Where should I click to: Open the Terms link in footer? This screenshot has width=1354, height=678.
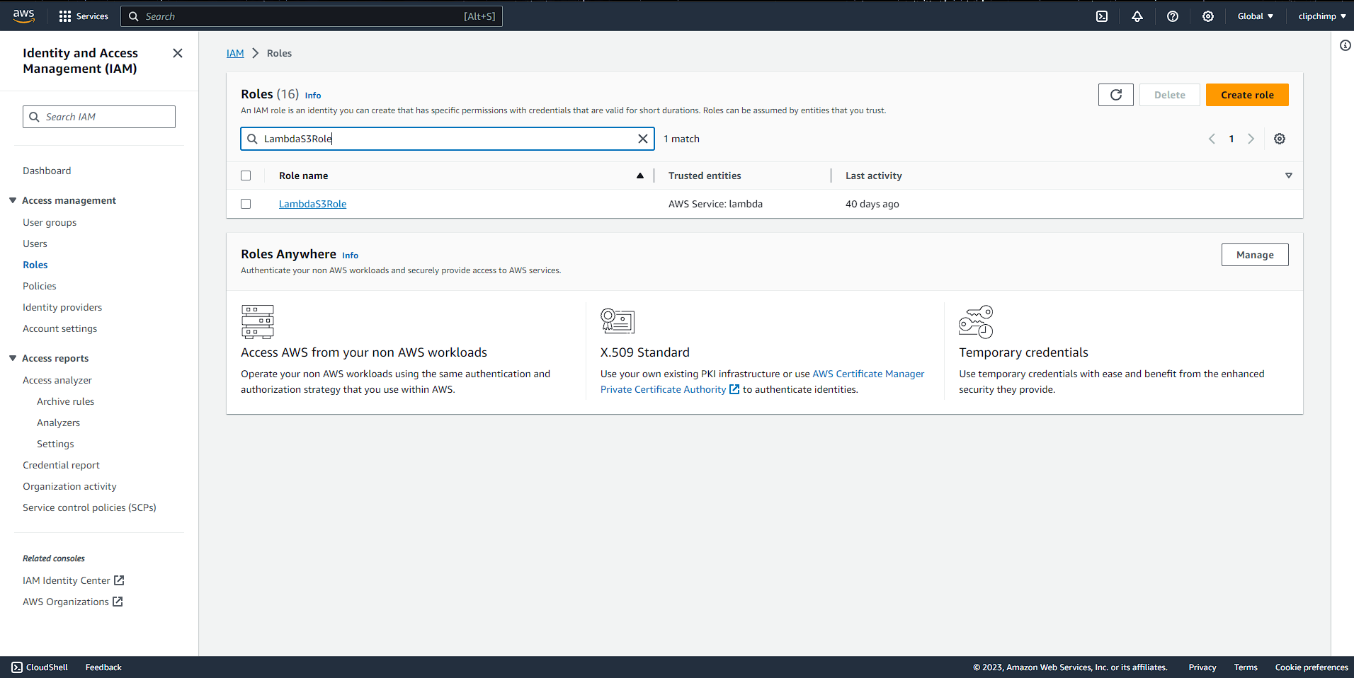pyautogui.click(x=1246, y=667)
